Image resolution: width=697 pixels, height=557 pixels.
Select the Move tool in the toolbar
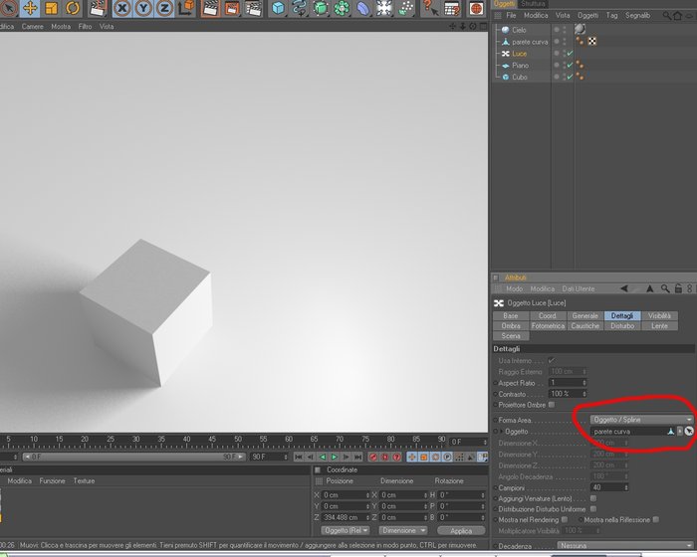30,8
